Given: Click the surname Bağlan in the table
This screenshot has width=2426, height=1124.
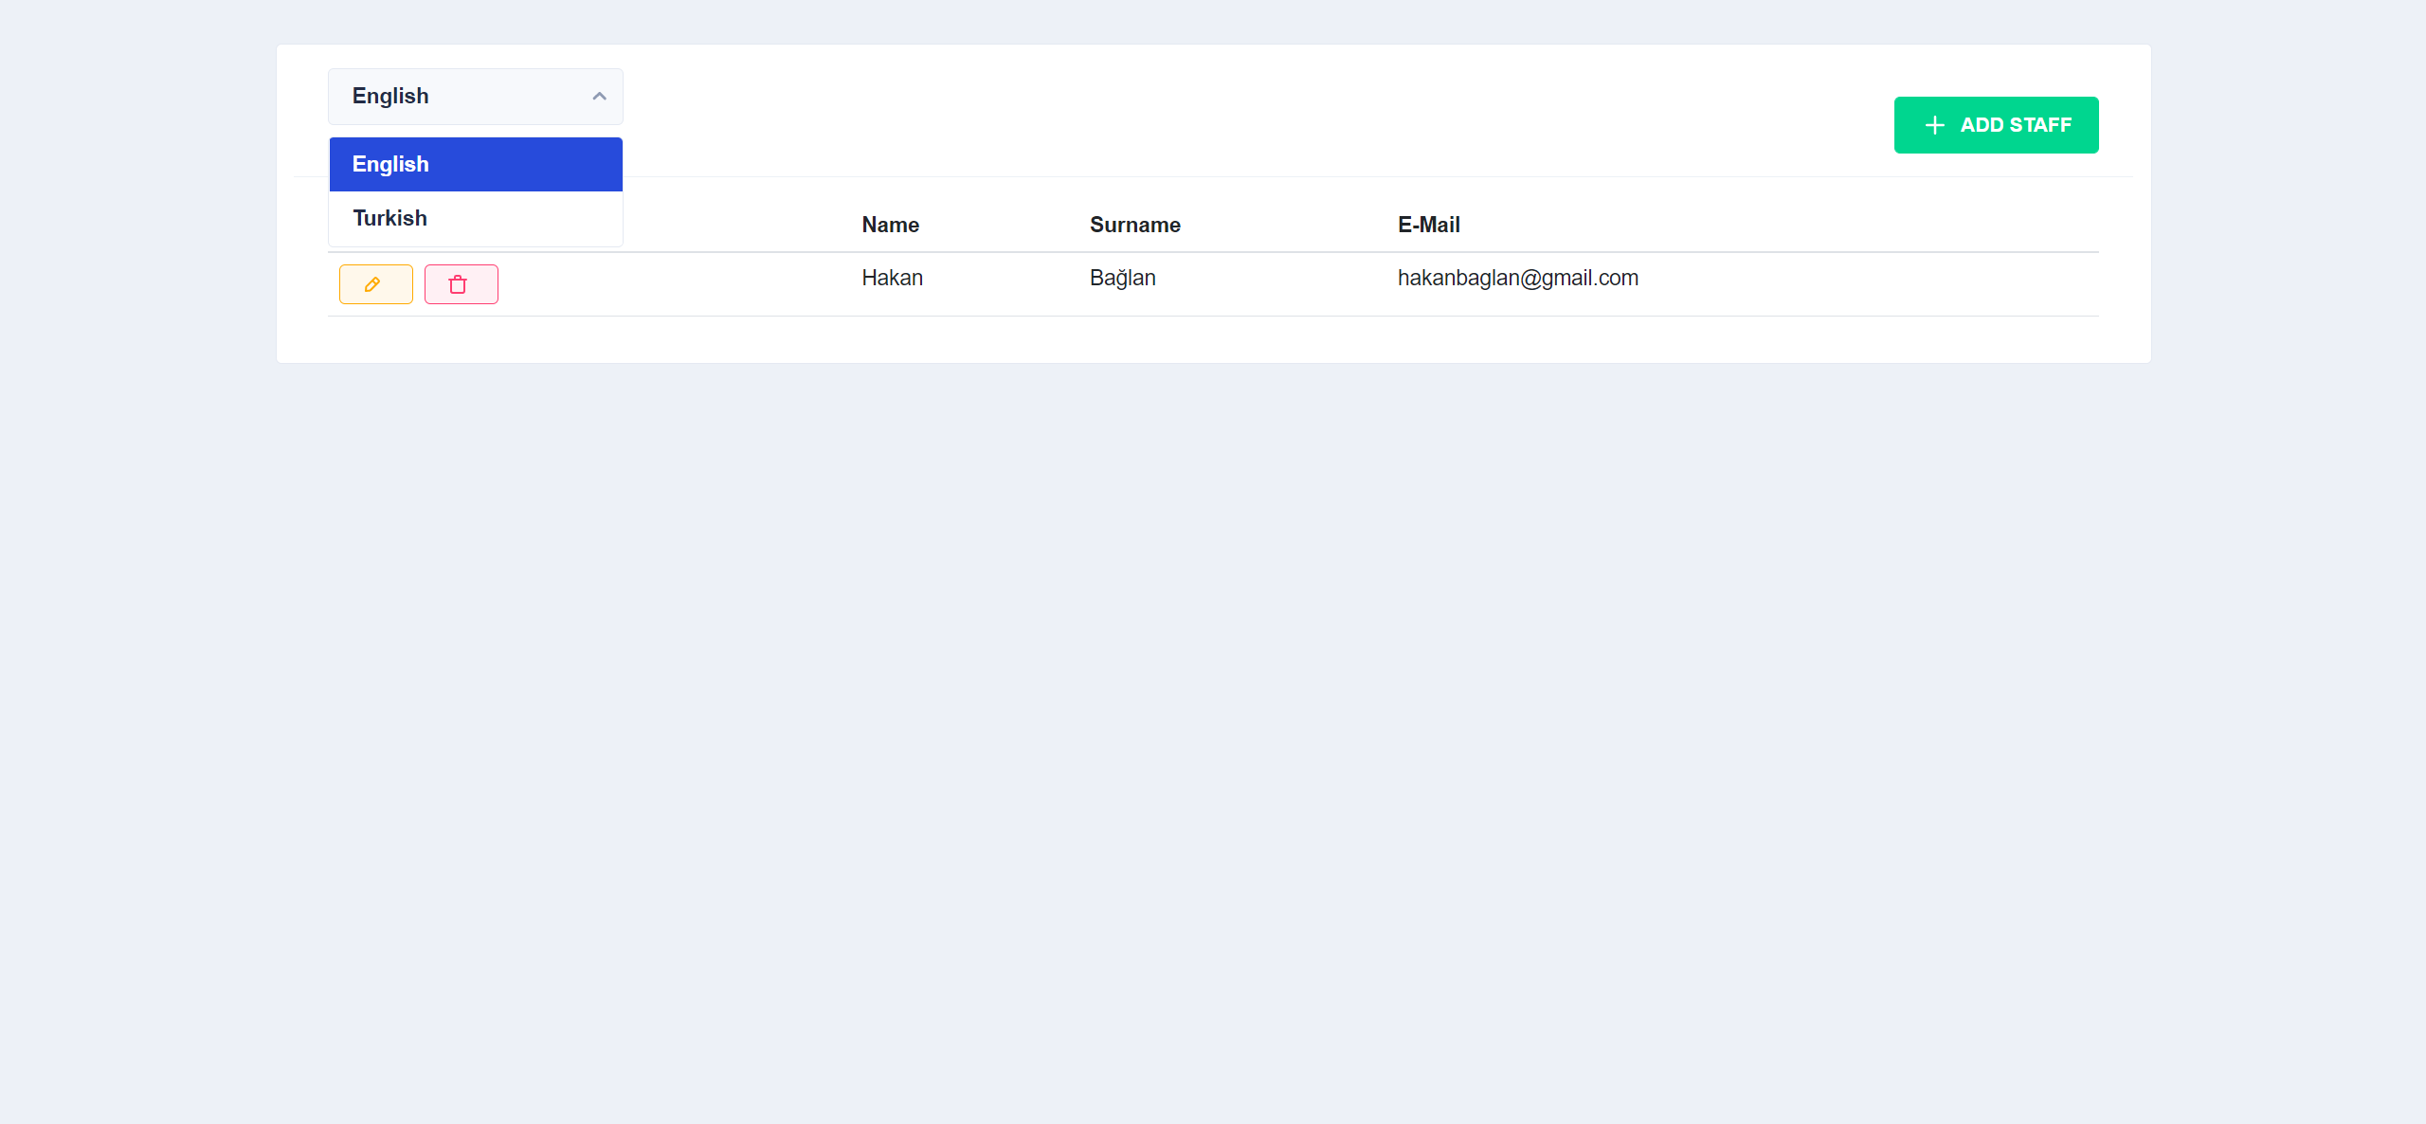Looking at the screenshot, I should (1122, 278).
